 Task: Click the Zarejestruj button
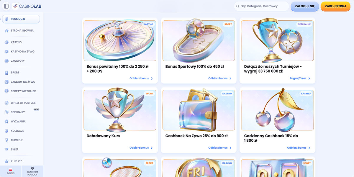[x=335, y=6]
